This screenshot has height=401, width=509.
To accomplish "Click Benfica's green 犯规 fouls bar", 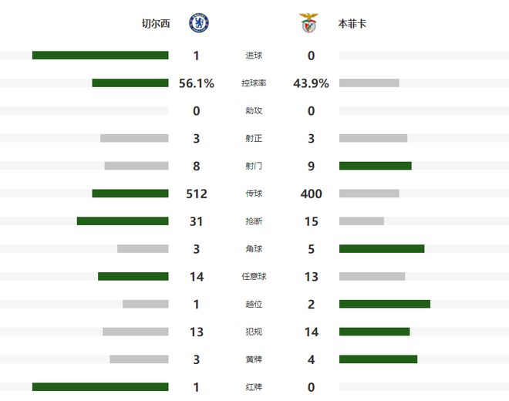I will click(374, 332).
